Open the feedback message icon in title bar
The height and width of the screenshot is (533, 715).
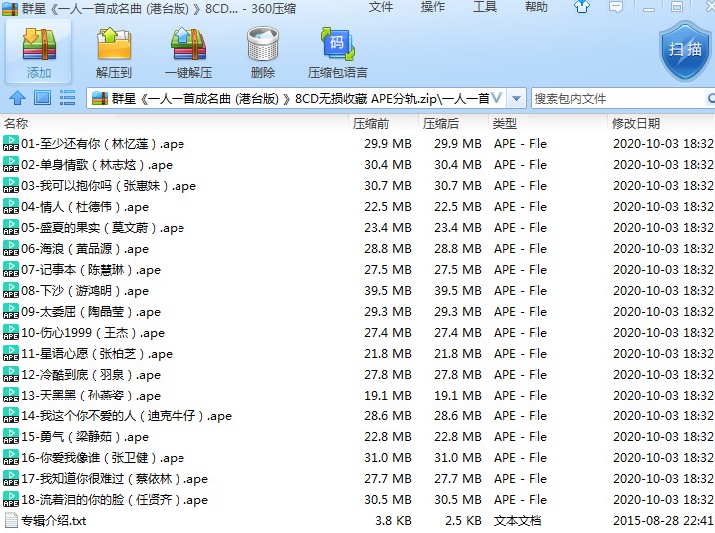point(616,7)
